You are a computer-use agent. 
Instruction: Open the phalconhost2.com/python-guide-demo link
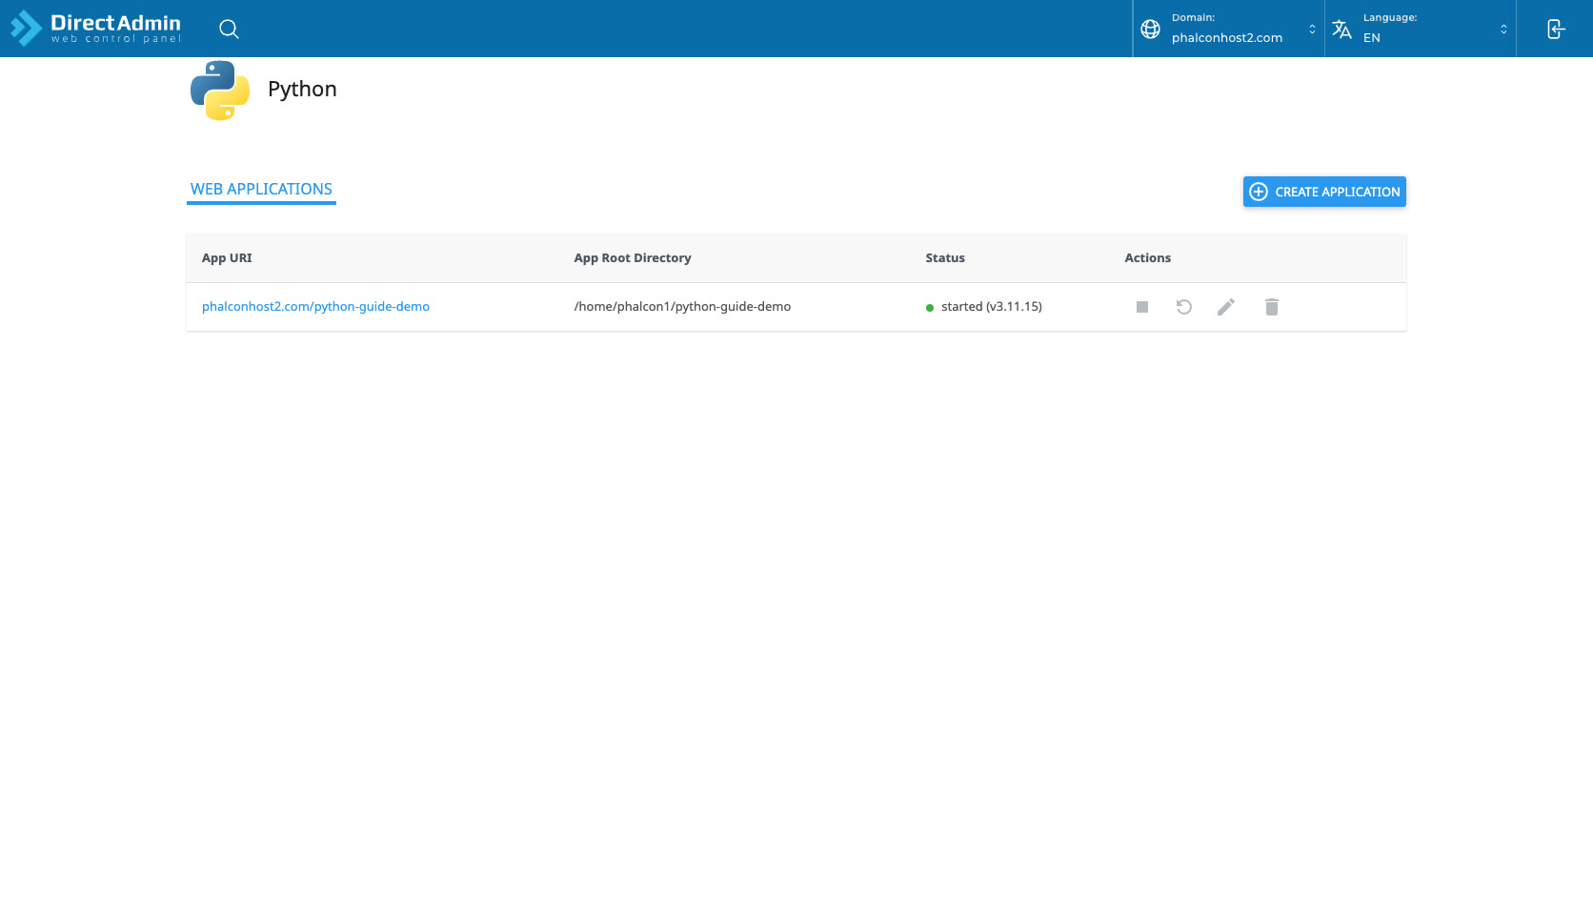315,306
